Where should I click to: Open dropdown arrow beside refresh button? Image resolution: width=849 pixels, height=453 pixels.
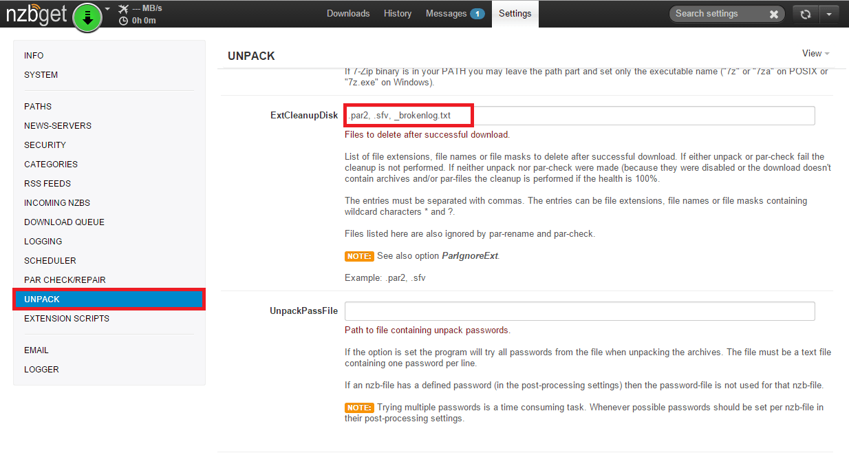tap(829, 14)
